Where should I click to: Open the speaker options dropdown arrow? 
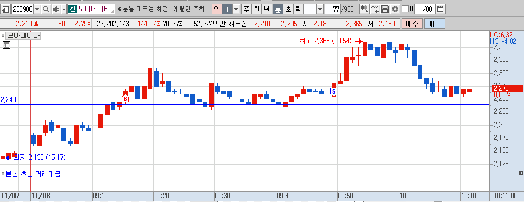(x=64, y=9)
